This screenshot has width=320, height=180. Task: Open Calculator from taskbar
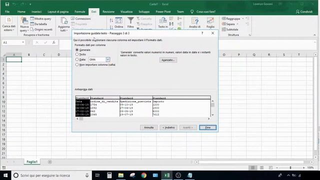point(109,175)
